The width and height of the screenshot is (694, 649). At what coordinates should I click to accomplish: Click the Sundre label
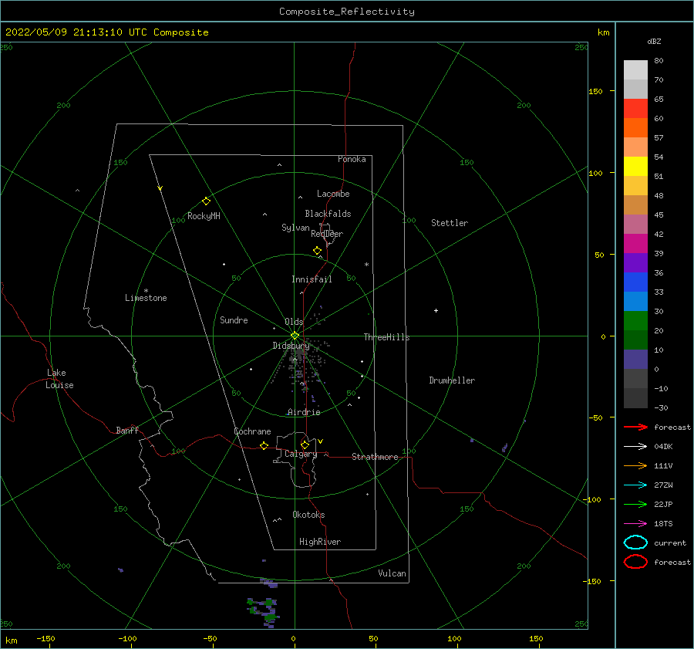234,319
